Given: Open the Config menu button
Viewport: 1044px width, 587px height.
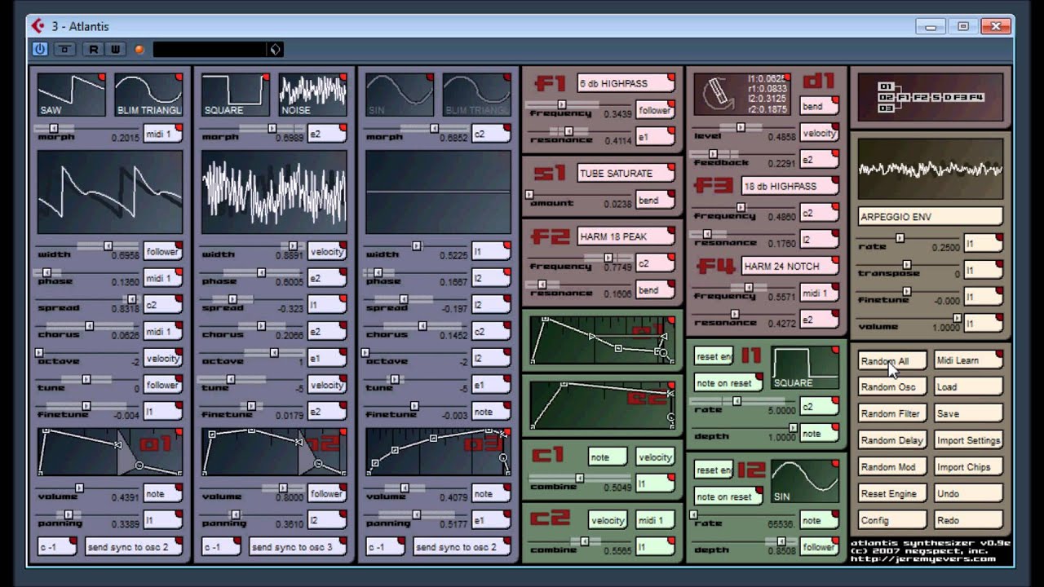Looking at the screenshot, I should pyautogui.click(x=892, y=520).
